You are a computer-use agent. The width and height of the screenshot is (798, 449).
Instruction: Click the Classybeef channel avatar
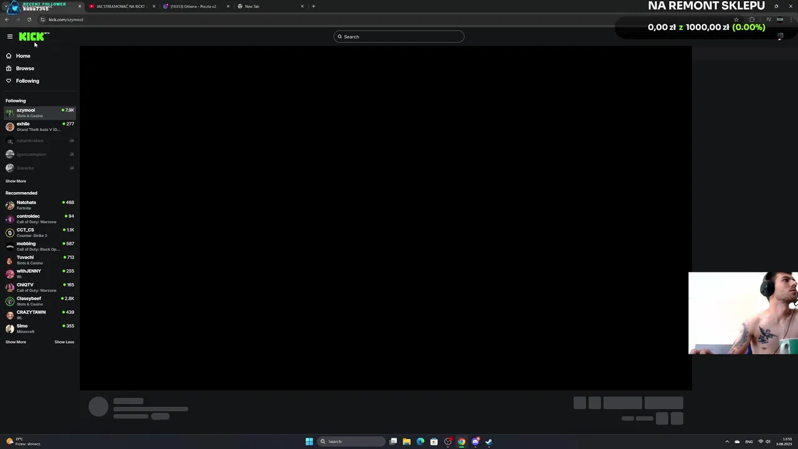coord(10,301)
